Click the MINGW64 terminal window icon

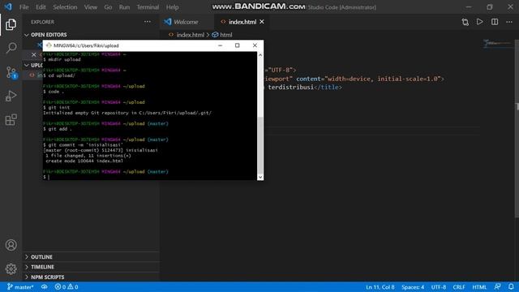pyautogui.click(x=49, y=45)
